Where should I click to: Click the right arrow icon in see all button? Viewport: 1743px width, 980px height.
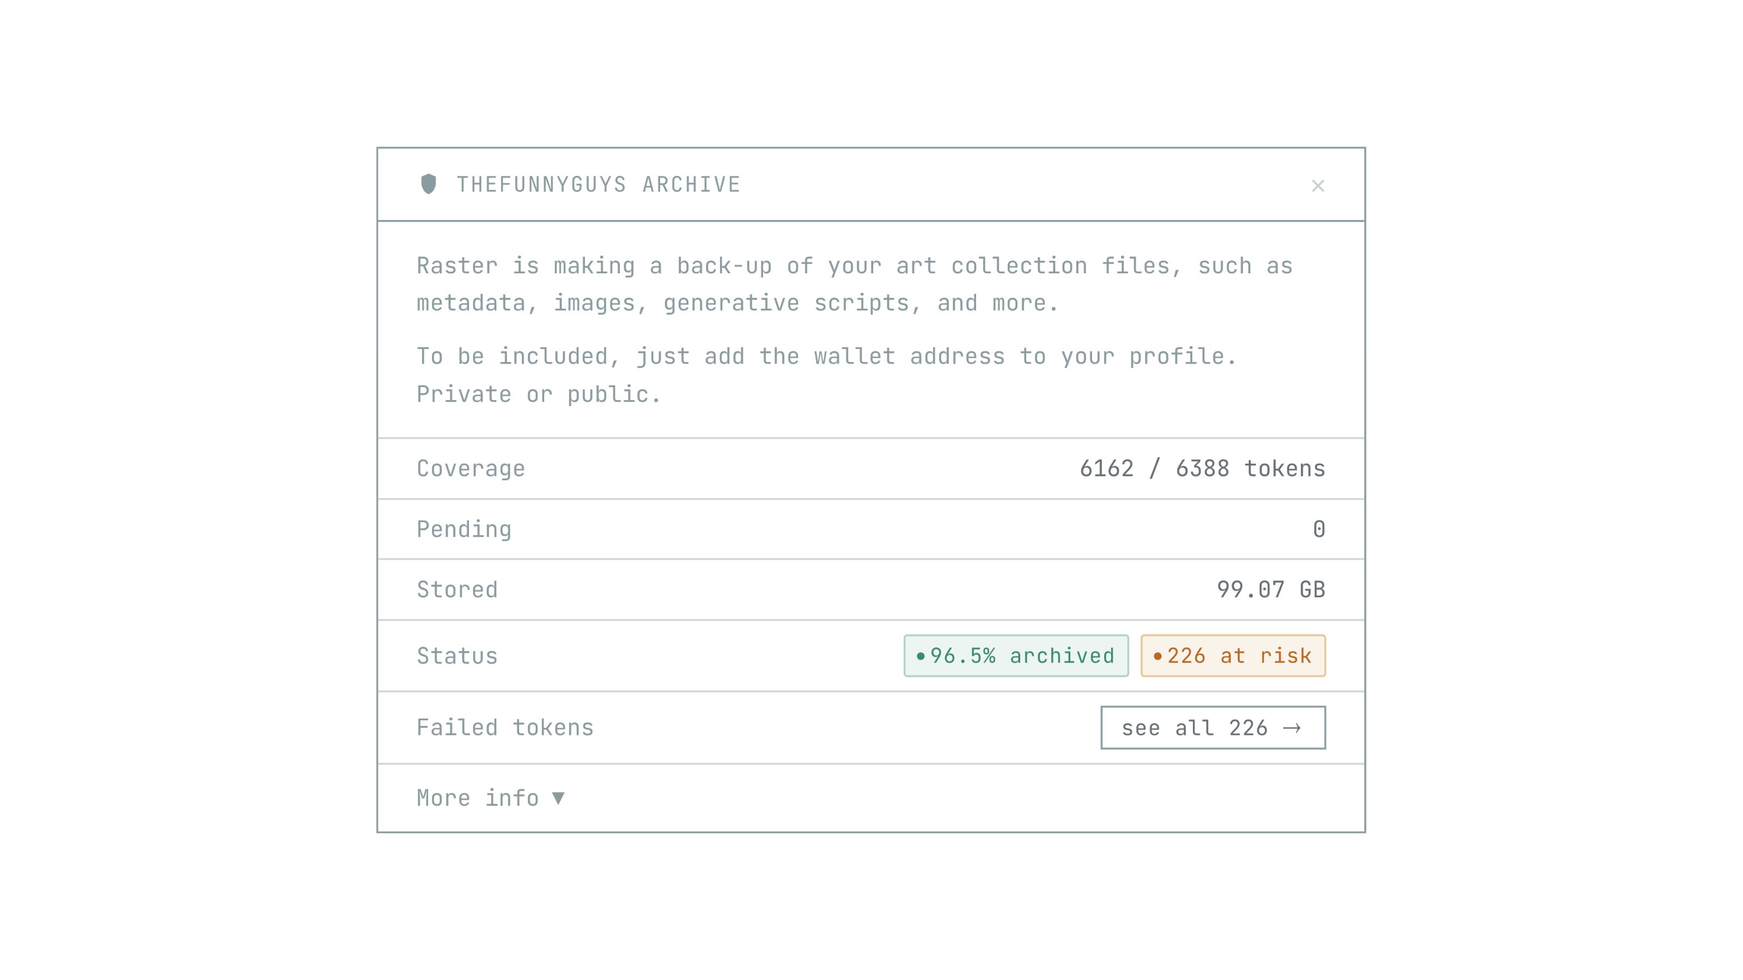coord(1291,728)
